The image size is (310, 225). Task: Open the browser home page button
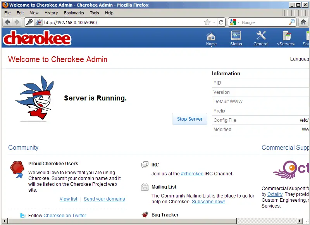pyautogui.click(x=303, y=22)
